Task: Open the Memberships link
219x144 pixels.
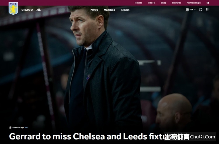Action: tap(194, 3)
